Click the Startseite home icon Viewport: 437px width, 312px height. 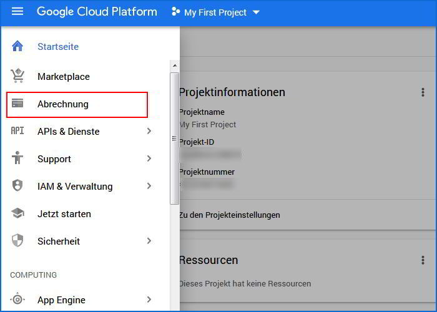click(x=17, y=46)
